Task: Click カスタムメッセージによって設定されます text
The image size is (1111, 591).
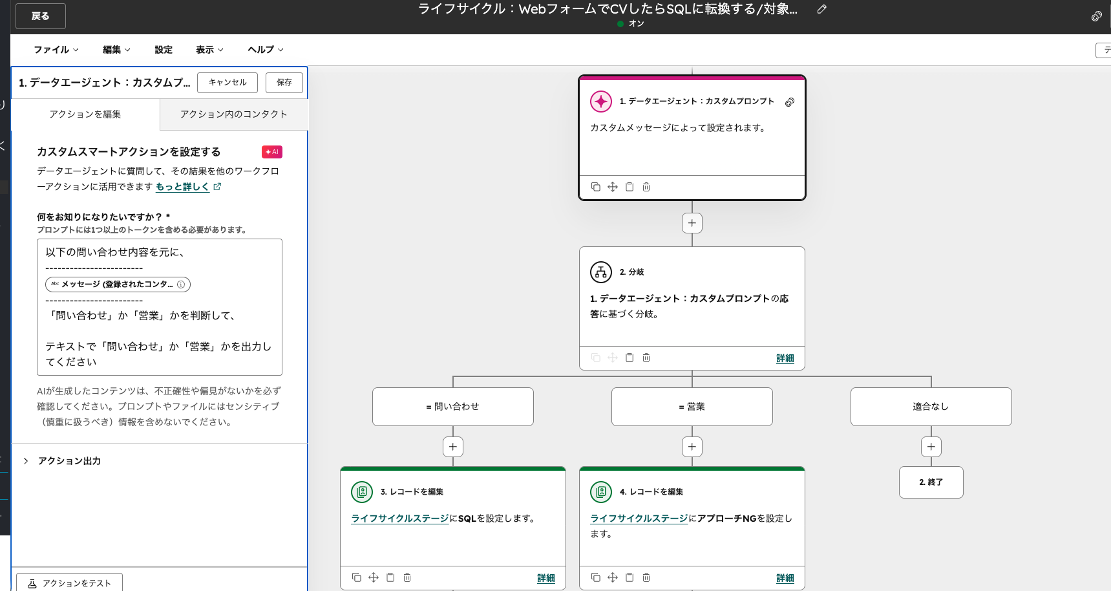Action: click(x=678, y=128)
